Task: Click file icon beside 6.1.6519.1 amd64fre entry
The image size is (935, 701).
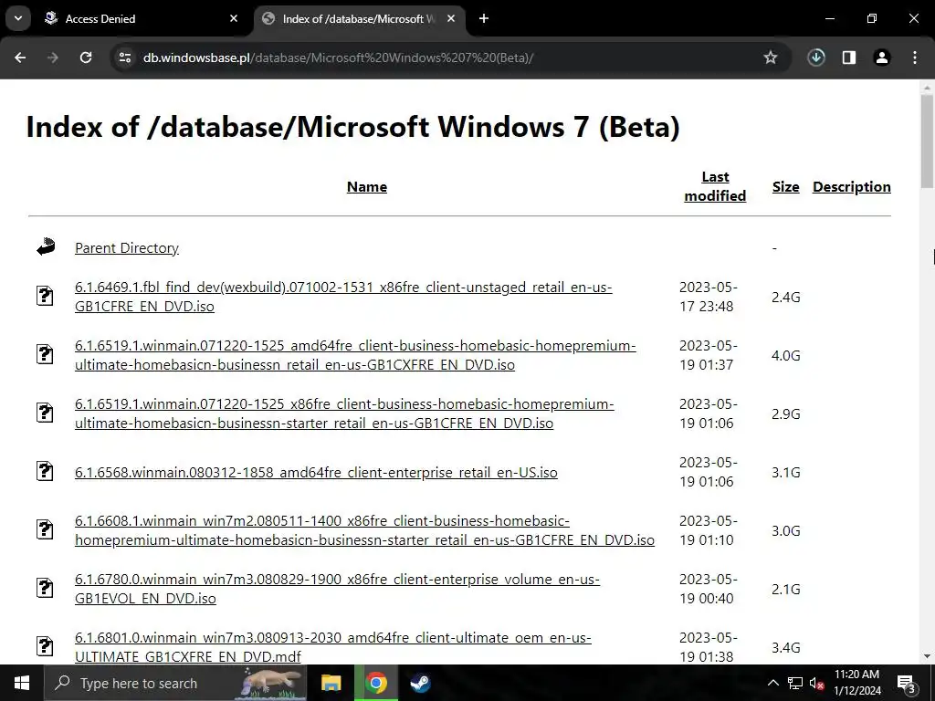Action: [45, 354]
